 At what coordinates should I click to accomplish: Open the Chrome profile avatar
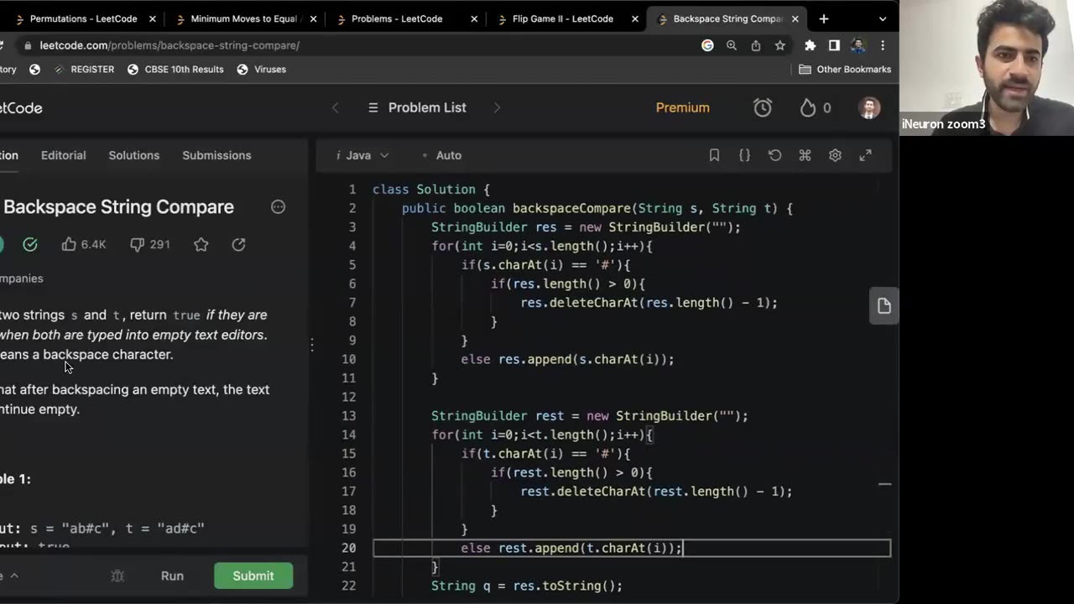[858, 45]
